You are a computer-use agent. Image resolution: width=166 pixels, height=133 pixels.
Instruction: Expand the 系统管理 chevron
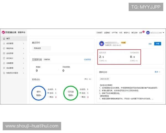click(x=24, y=68)
